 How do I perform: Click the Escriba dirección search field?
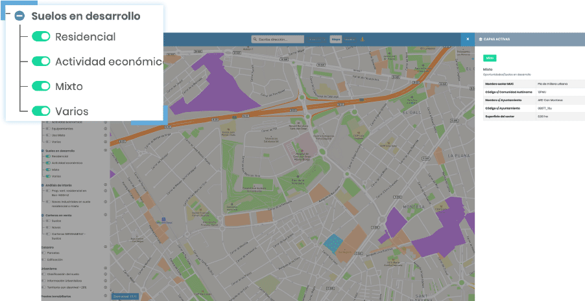coord(278,39)
